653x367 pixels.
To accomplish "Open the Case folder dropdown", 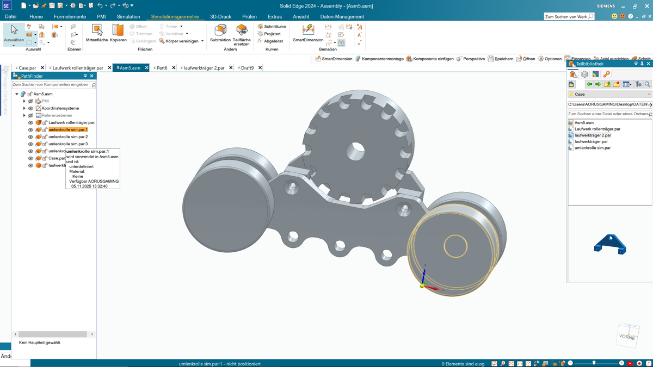I will click(649, 94).
